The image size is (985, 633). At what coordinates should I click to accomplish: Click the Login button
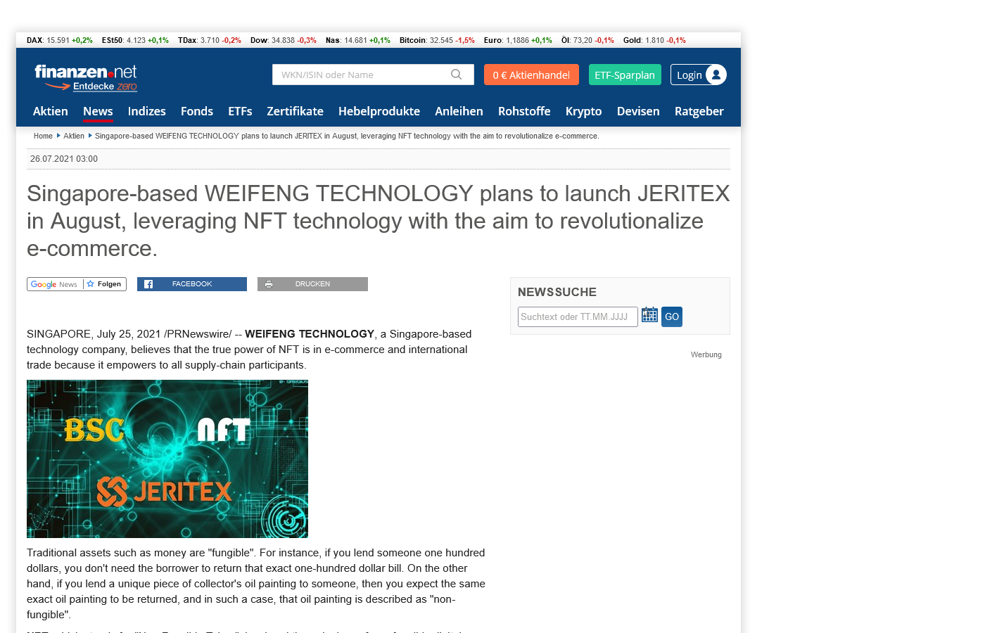698,75
